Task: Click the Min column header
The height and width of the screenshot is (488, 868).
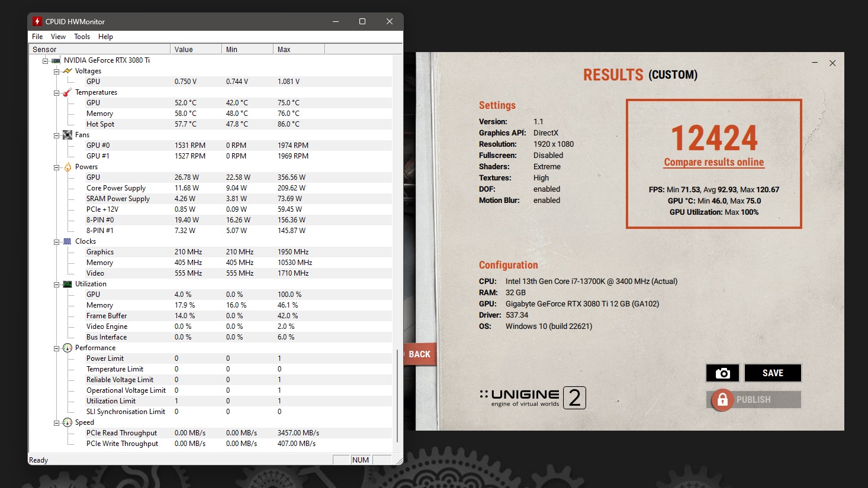Action: 247,49
